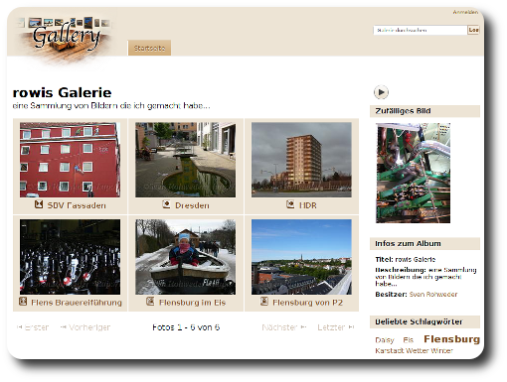This screenshot has height=382, width=507.
Task: Select the Winter tag
Action: [x=442, y=350]
